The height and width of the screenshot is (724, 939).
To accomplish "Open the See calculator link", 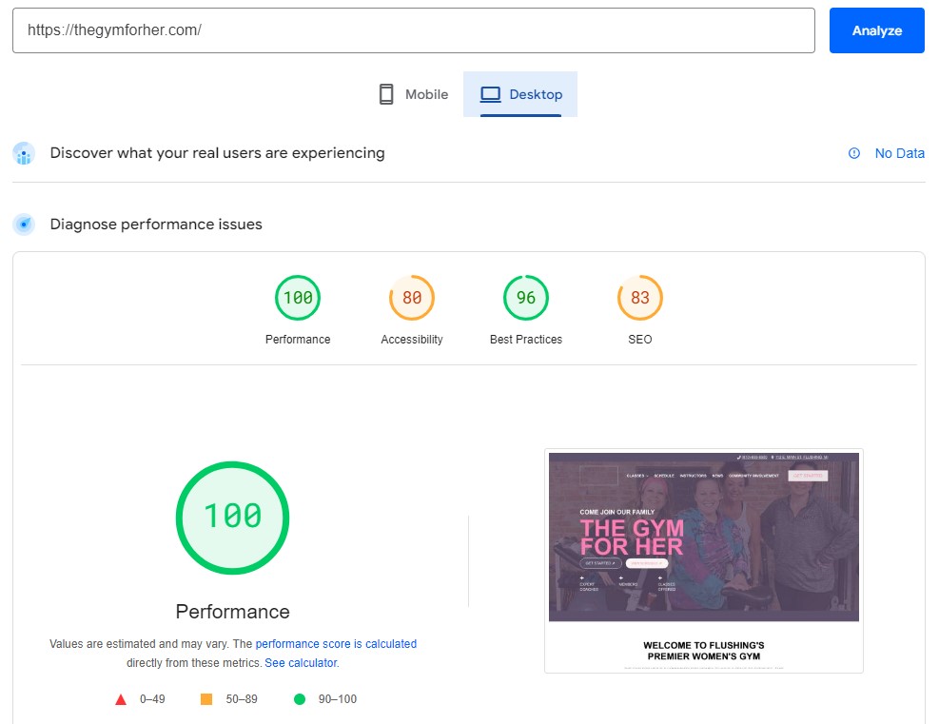I will click(301, 663).
